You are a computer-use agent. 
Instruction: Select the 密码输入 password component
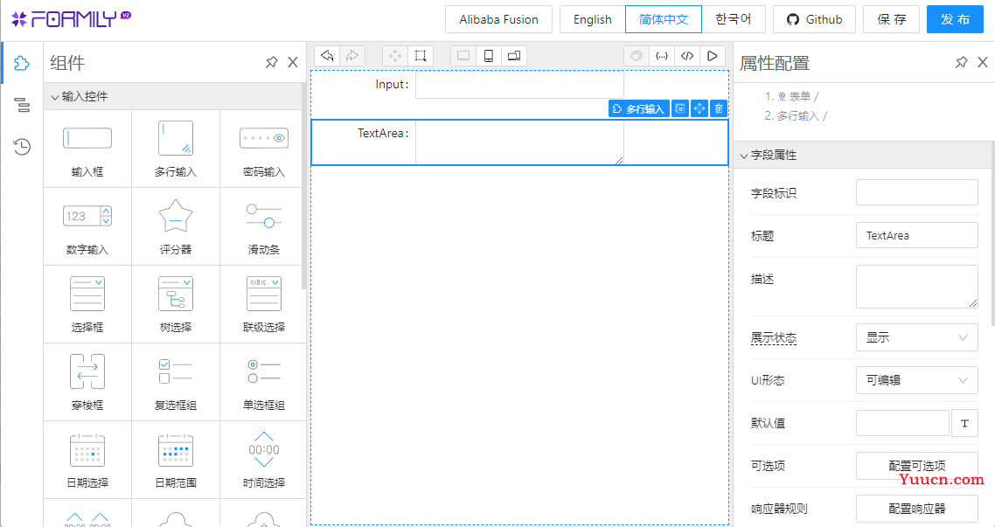(263, 149)
